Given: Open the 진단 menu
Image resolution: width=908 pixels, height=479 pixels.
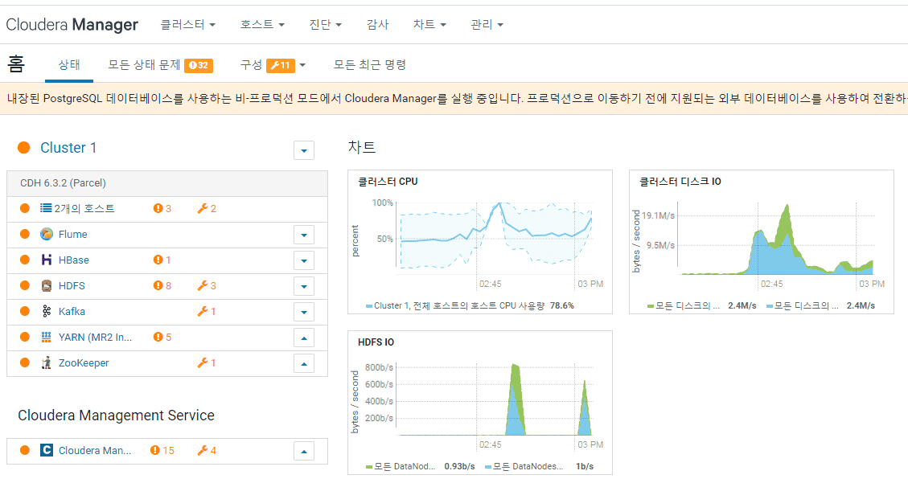Looking at the screenshot, I should pos(326,24).
